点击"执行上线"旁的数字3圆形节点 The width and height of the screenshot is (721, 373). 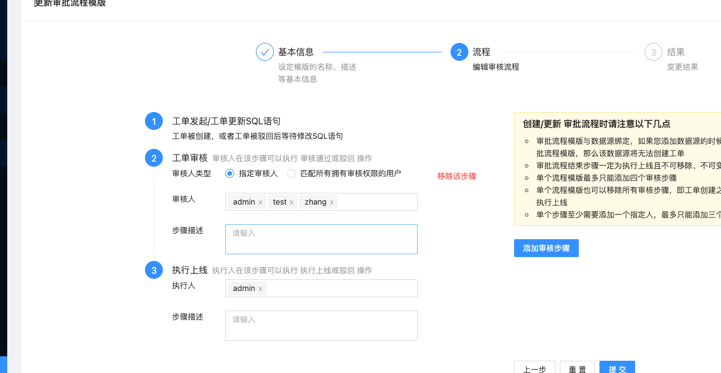click(154, 270)
